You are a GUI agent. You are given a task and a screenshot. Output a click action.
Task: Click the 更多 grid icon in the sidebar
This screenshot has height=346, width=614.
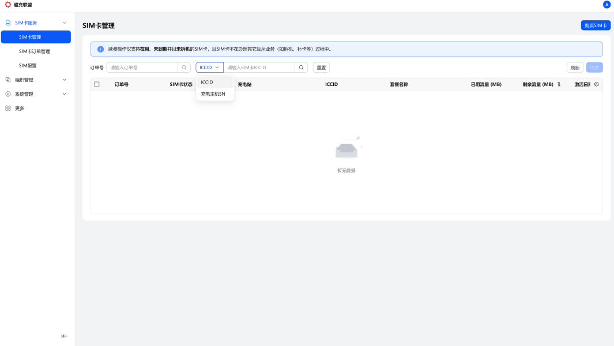pyautogui.click(x=8, y=108)
